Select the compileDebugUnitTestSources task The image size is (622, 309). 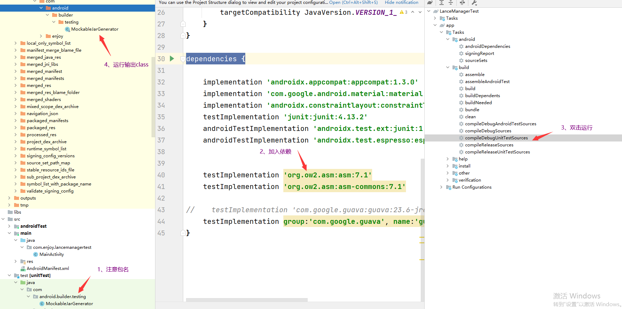coord(496,138)
